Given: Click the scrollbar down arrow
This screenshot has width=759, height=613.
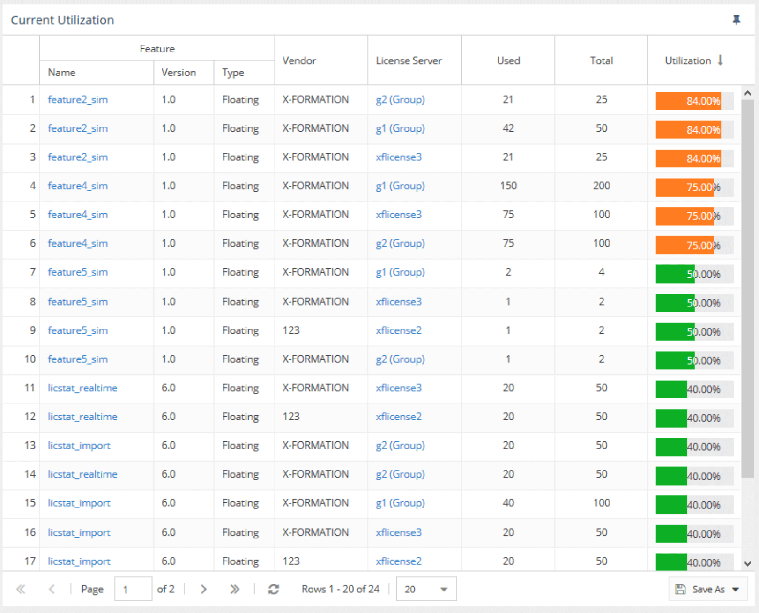Looking at the screenshot, I should [x=748, y=564].
